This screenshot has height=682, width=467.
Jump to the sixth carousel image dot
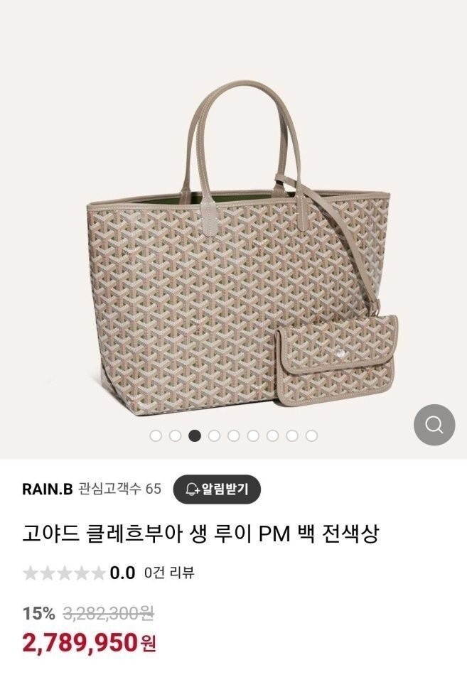point(253,435)
